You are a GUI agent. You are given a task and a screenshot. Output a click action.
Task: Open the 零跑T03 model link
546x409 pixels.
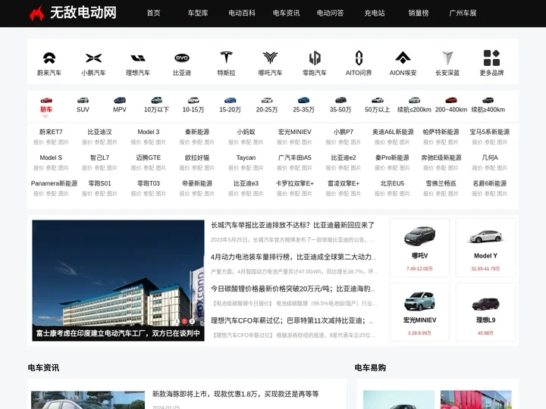pos(149,183)
